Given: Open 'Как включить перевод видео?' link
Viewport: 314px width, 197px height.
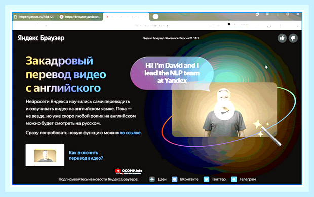Looking at the screenshot, I should point(86,155).
